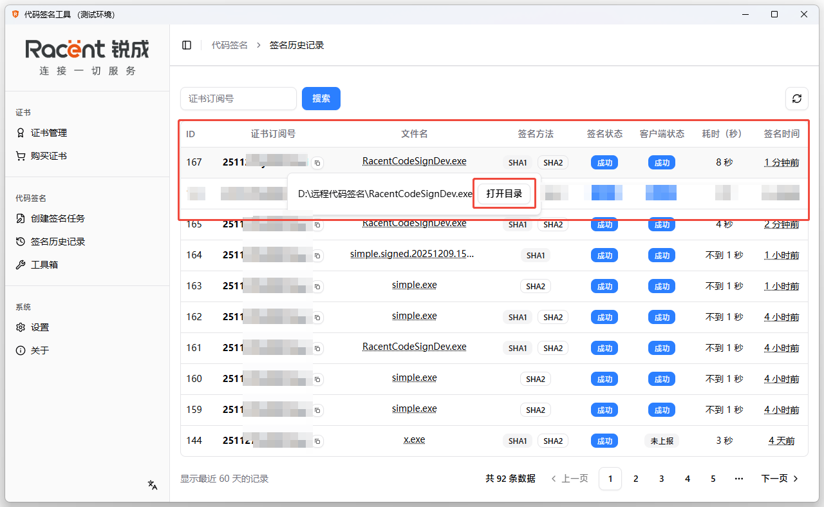Open 签名历史记录 via its clock icon
Image resolution: width=824 pixels, height=507 pixels.
pos(21,241)
